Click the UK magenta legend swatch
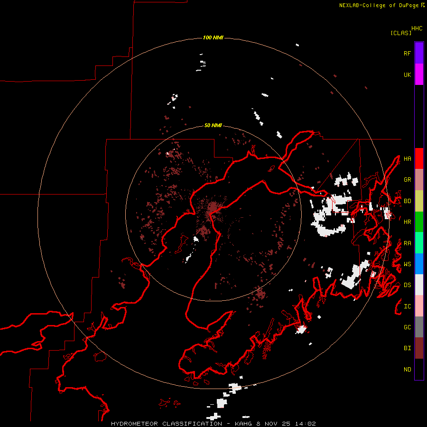Screen dimensions: 427x427 (x=419, y=74)
